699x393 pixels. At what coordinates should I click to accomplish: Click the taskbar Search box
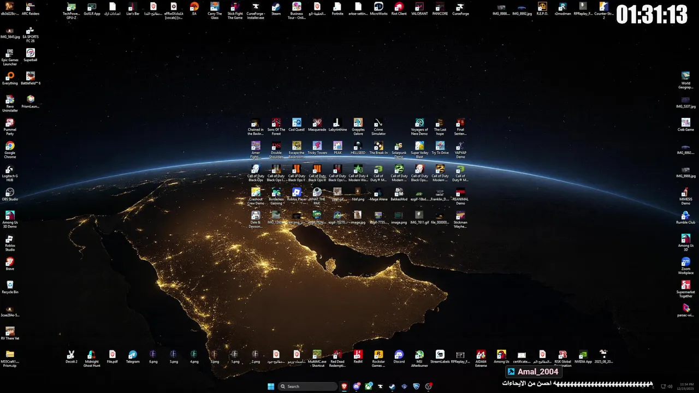(x=307, y=386)
